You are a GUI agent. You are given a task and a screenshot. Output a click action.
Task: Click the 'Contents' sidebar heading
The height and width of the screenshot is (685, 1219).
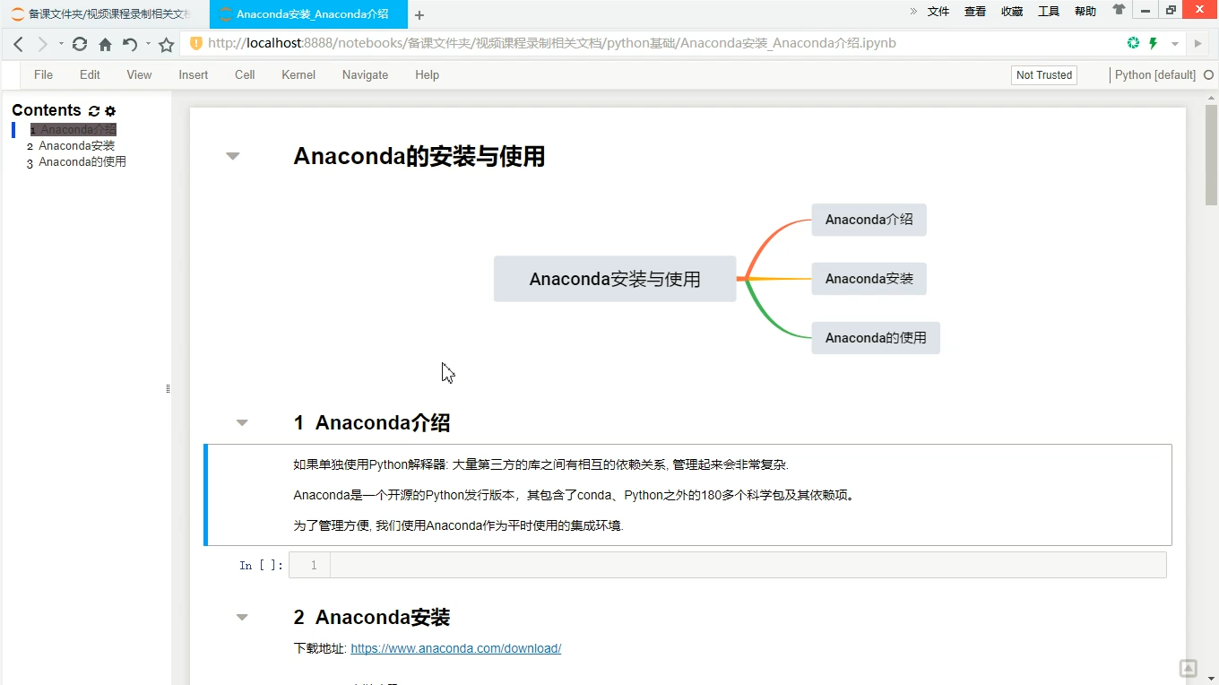coord(47,110)
